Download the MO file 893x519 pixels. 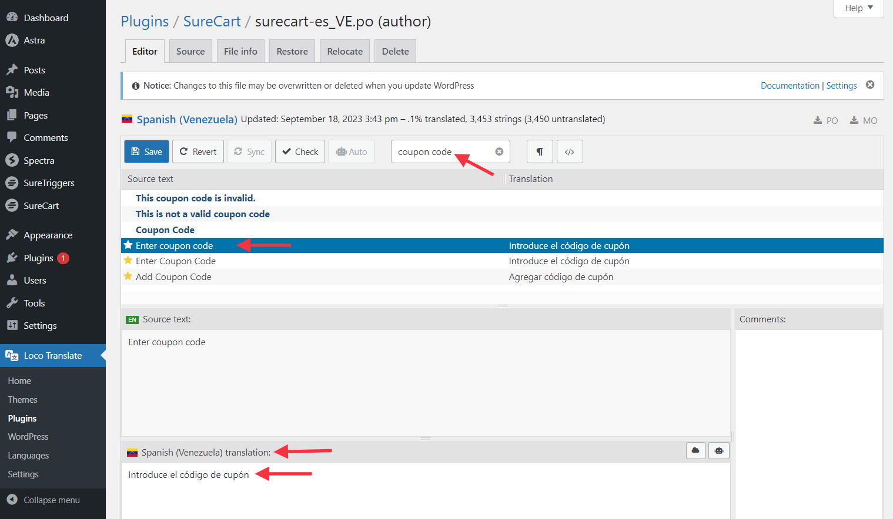click(863, 120)
